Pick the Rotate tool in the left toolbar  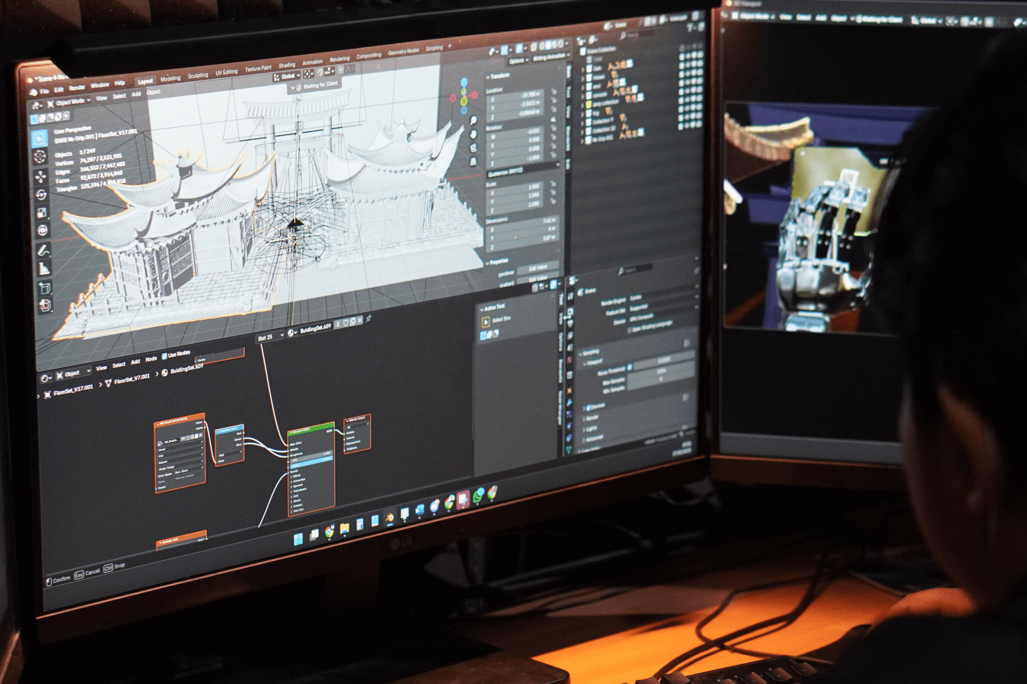coord(41,194)
